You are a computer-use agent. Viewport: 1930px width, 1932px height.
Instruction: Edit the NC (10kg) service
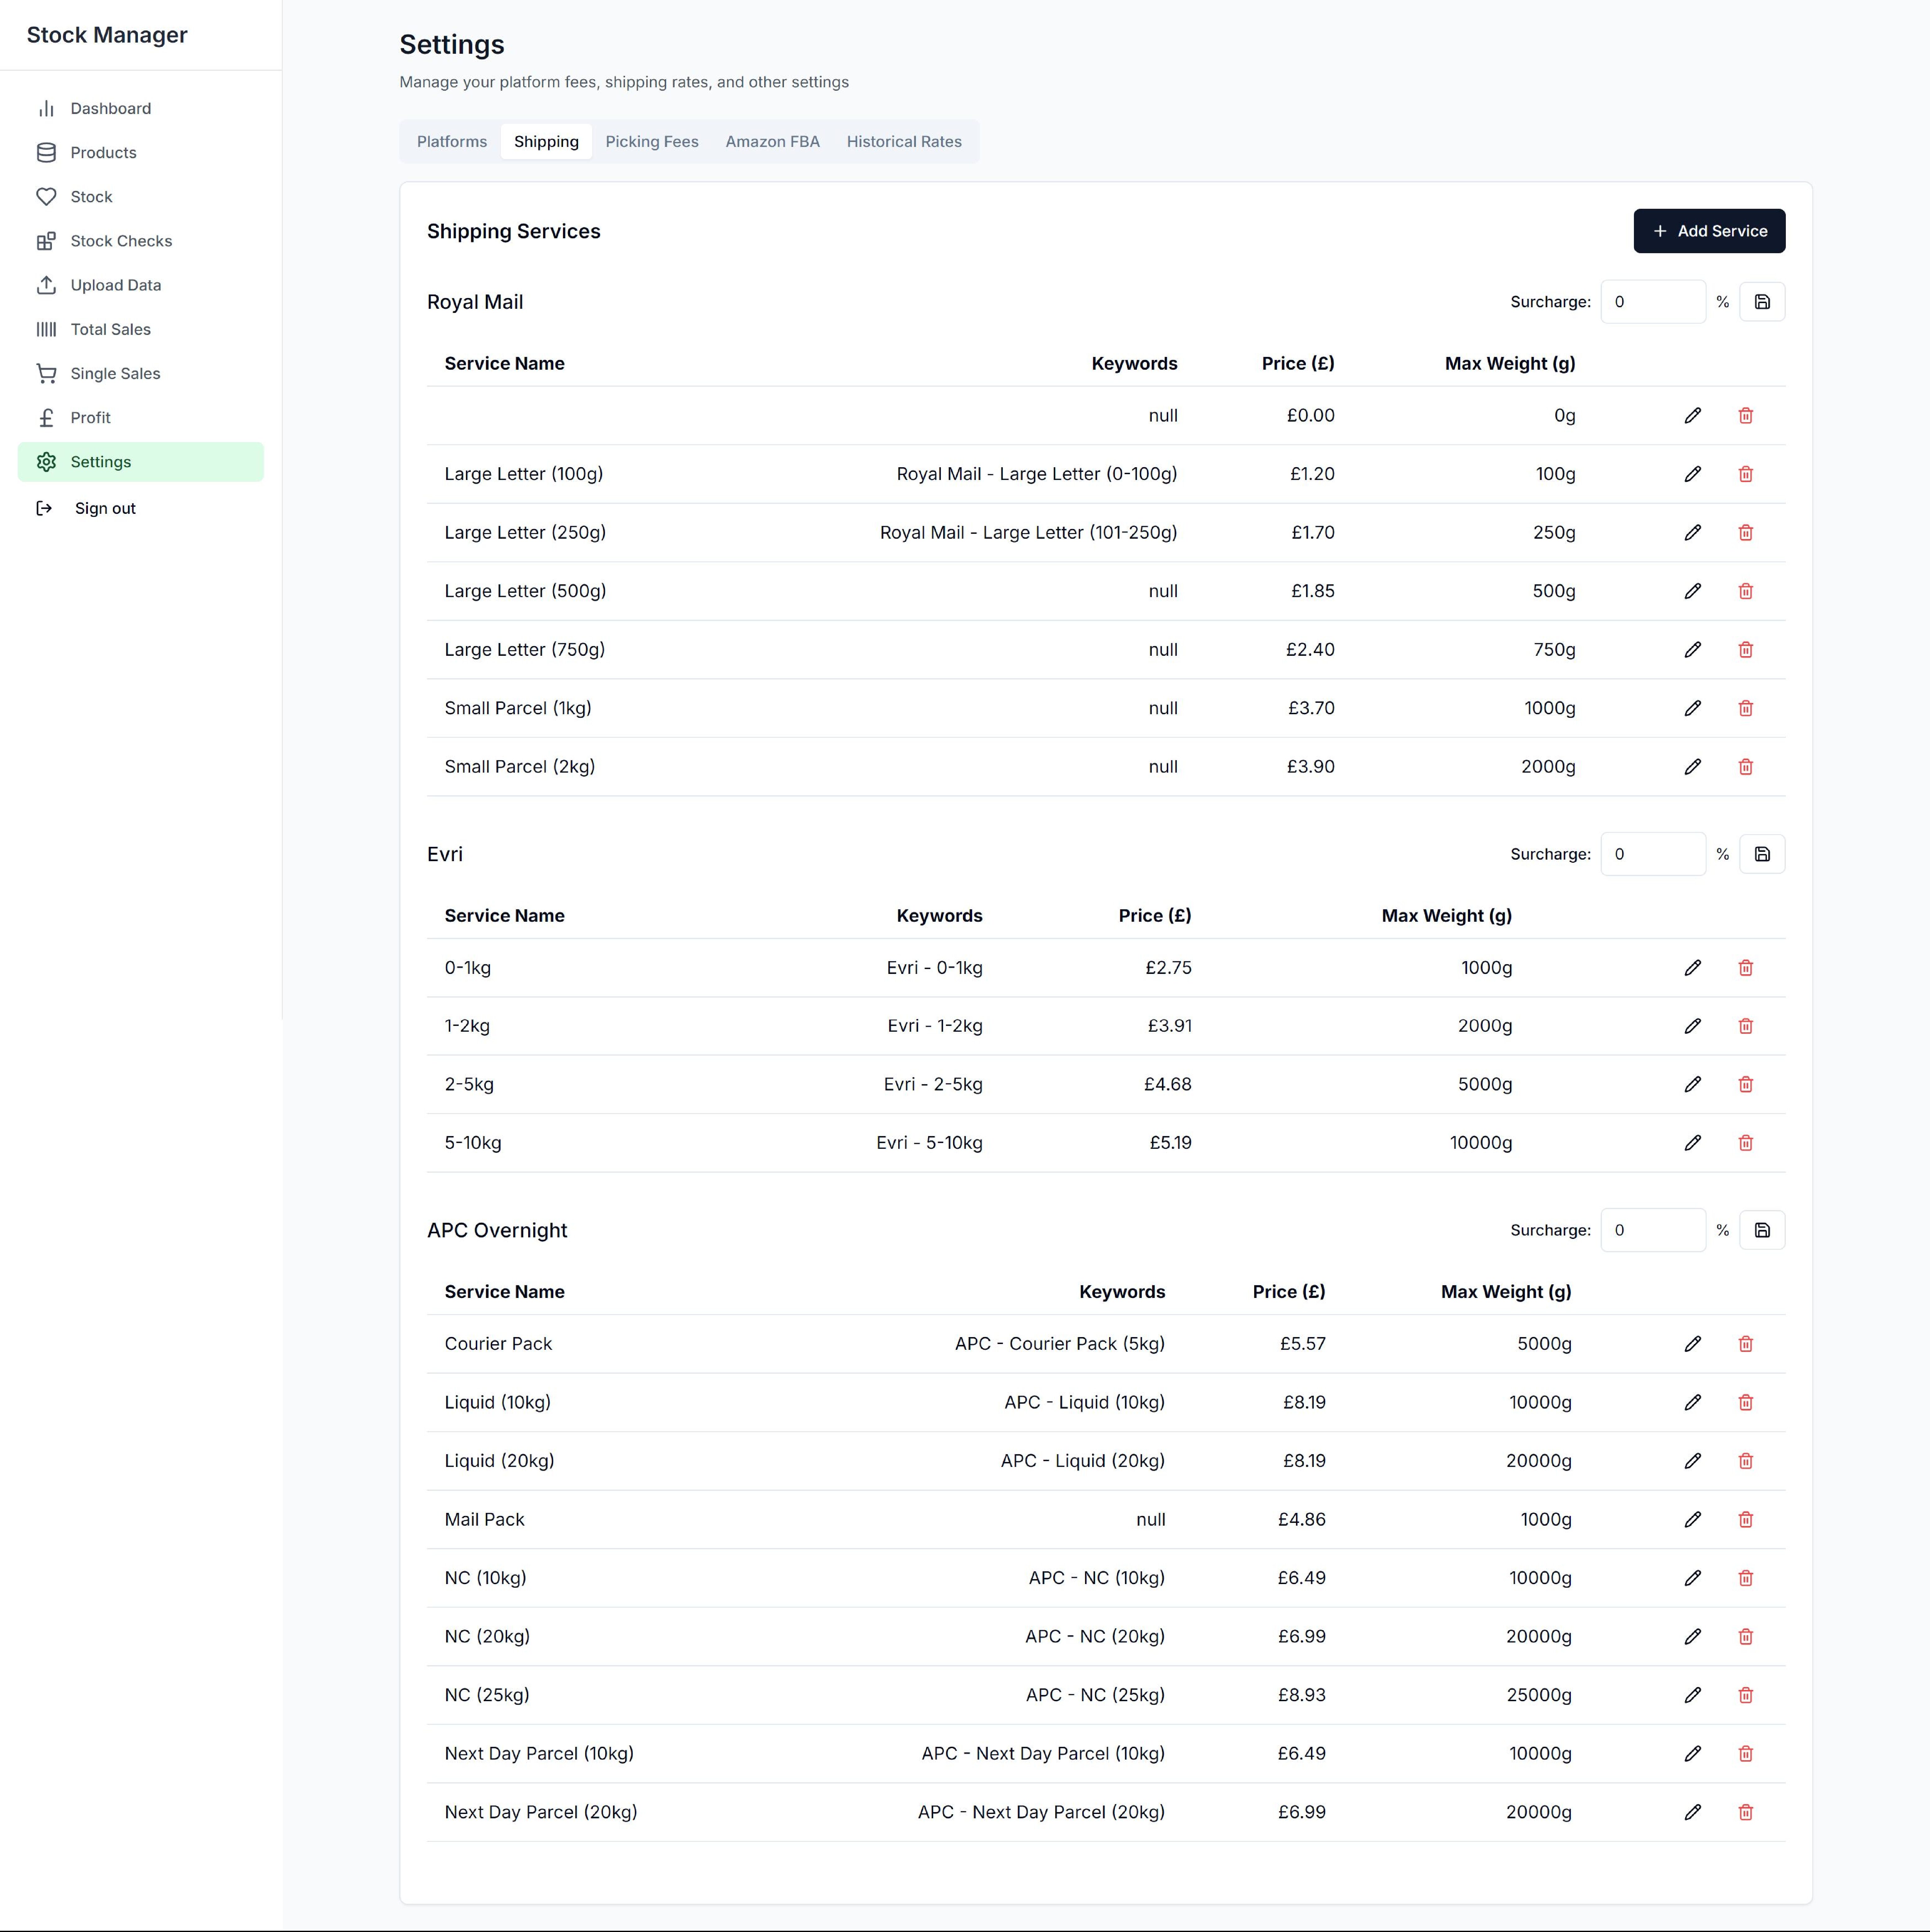[x=1692, y=1578]
